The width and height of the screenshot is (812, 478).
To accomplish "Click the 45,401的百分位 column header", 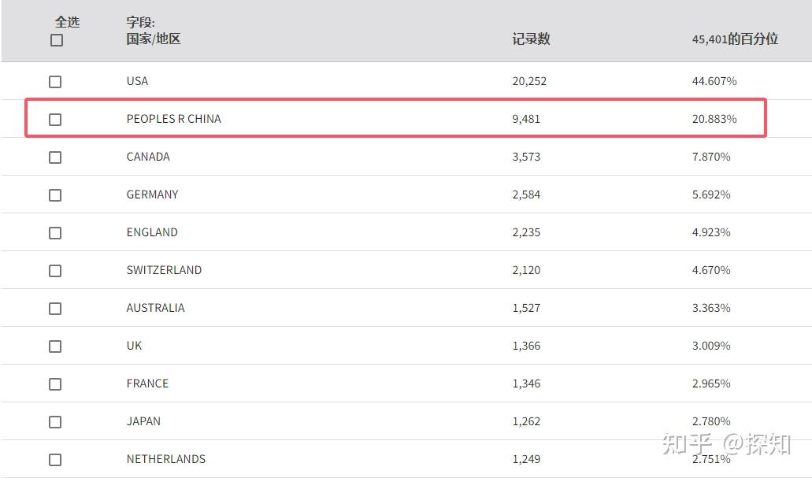I will point(735,39).
